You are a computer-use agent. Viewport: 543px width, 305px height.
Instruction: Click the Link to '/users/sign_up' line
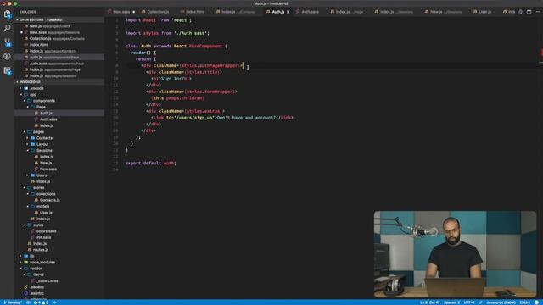coord(222,118)
